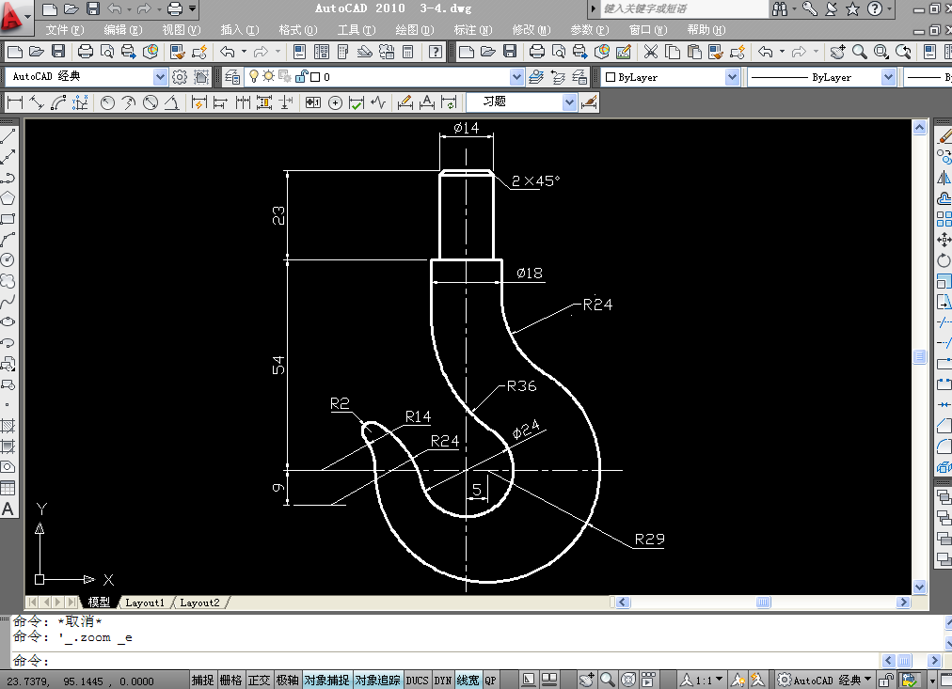Click the Angular dimension tool
Viewport: 952px width, 689px height.
(x=172, y=102)
